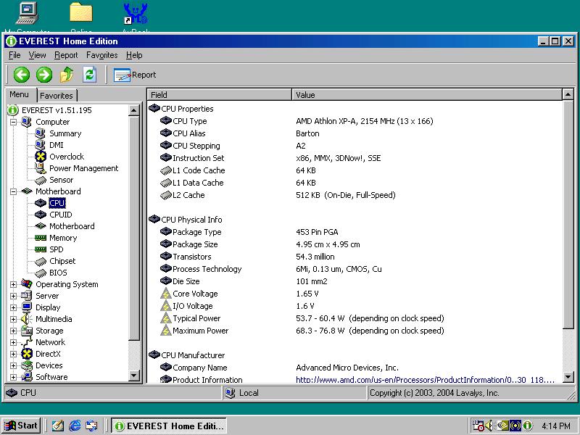This screenshot has width=580, height=435.
Task: Expand the Devices node
Action: coord(13,365)
